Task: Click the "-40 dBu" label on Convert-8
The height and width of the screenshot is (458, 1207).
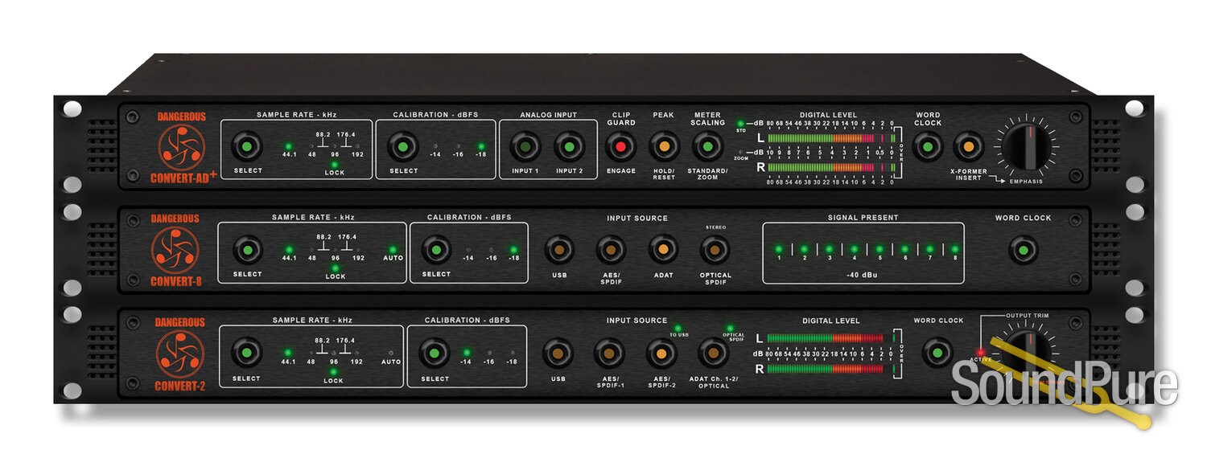Action: click(863, 276)
